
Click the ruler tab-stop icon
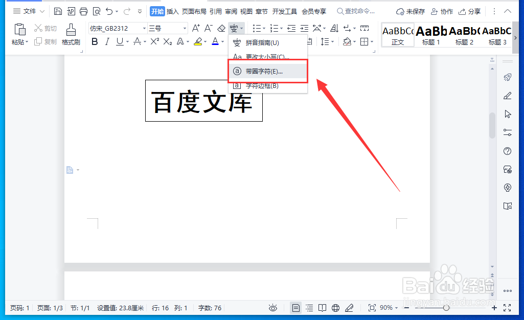pos(364,28)
